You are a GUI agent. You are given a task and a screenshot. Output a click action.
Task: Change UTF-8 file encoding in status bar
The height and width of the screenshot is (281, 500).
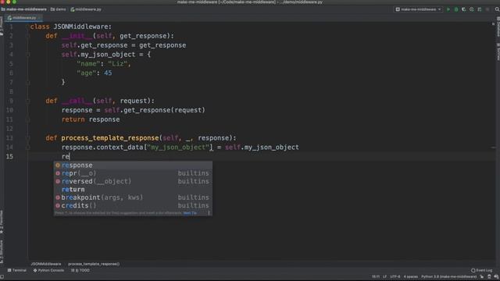click(x=395, y=277)
